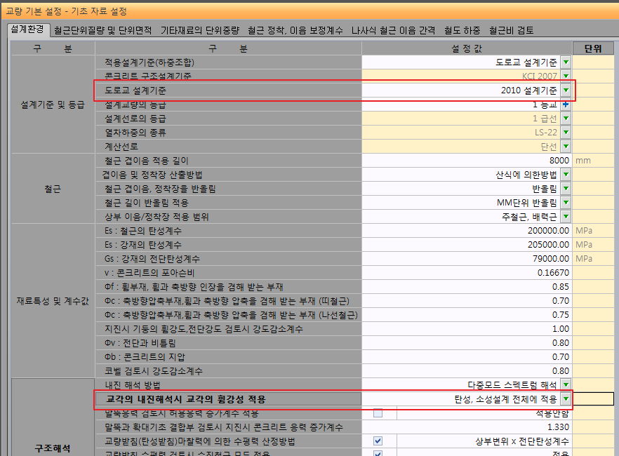619x456 pixels.
Task: Open 겹이음 및 정착장 산출방법 dropdown
Action: click(x=566, y=175)
